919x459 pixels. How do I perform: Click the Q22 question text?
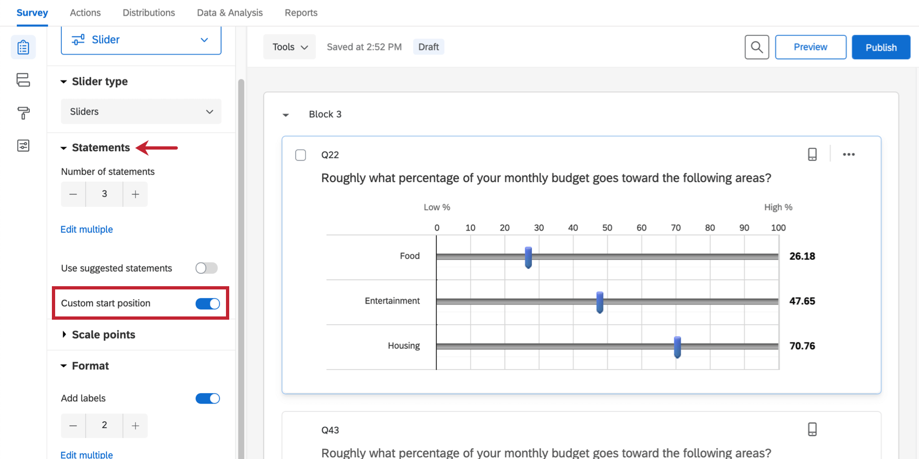[546, 178]
